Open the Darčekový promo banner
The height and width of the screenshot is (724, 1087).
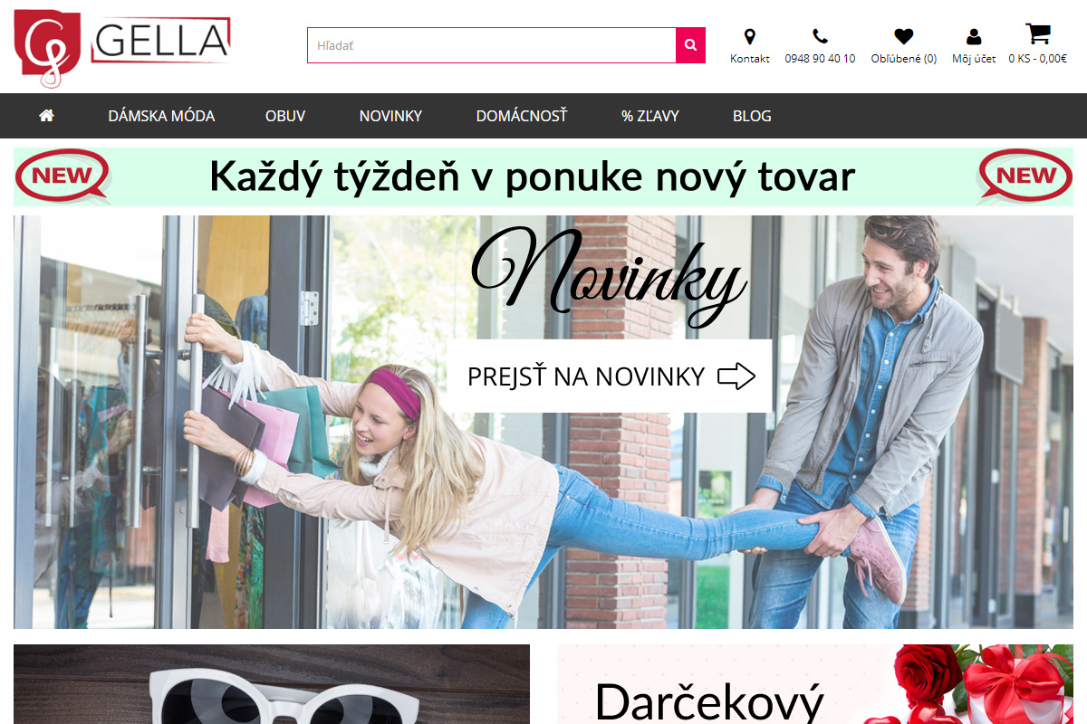coord(815,684)
